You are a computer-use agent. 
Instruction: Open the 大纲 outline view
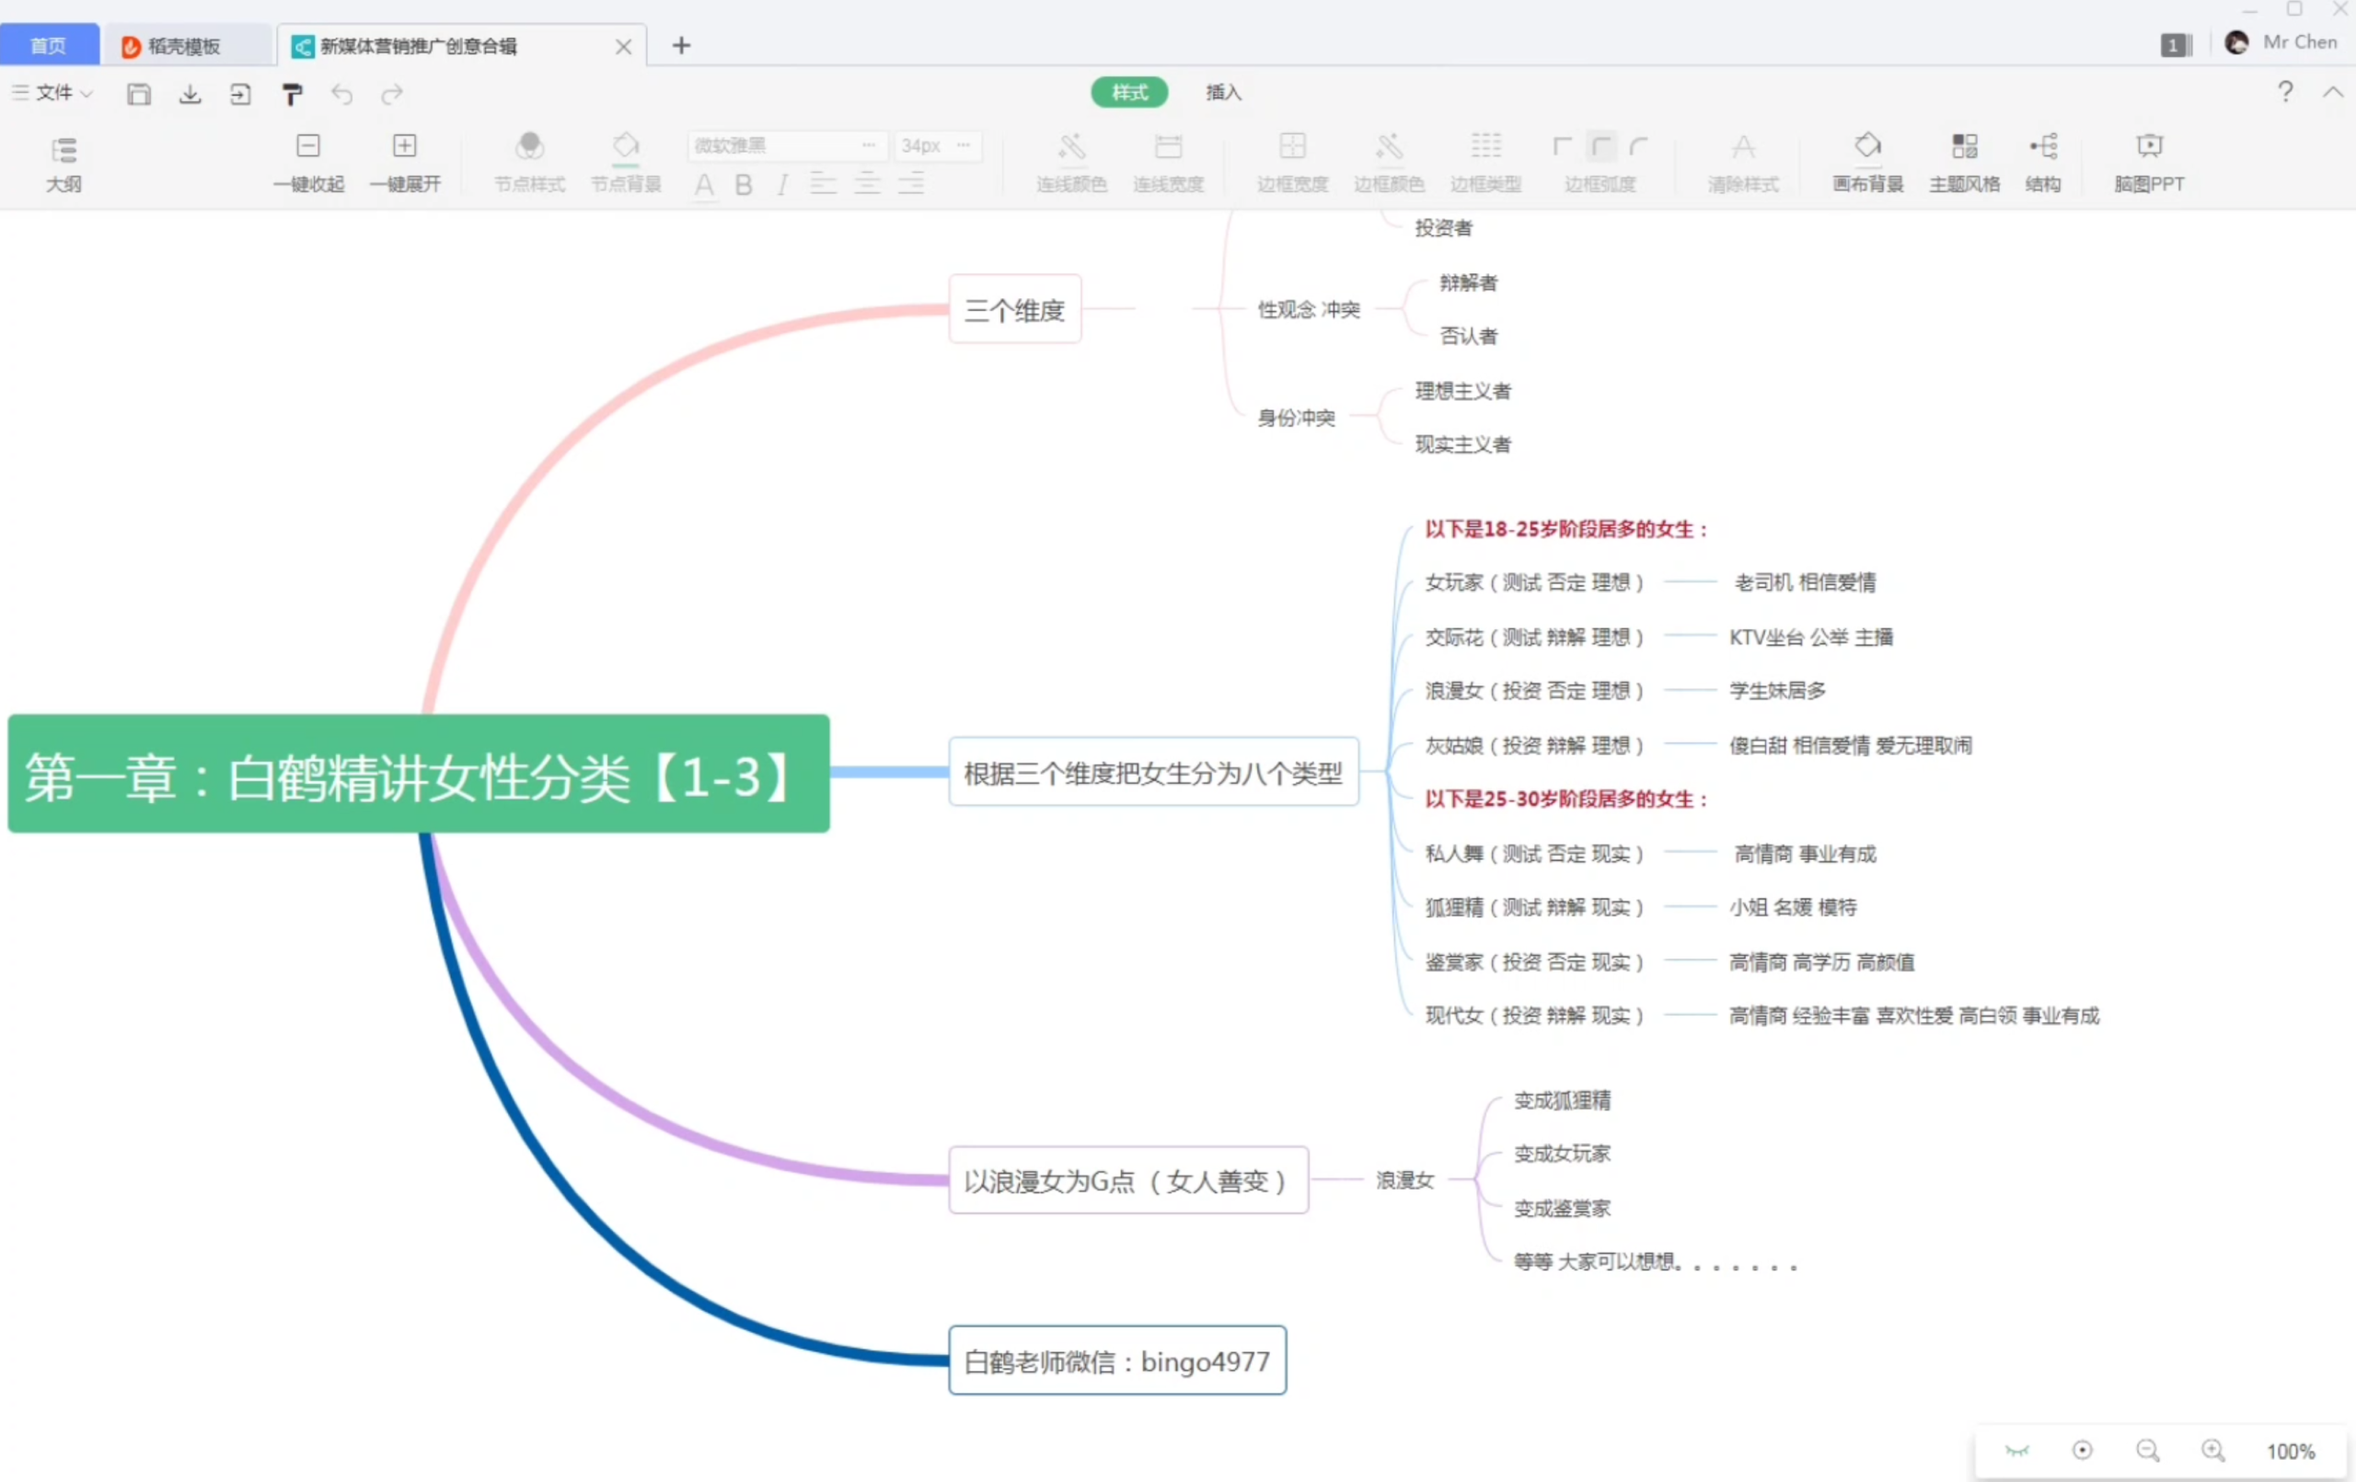[64, 163]
